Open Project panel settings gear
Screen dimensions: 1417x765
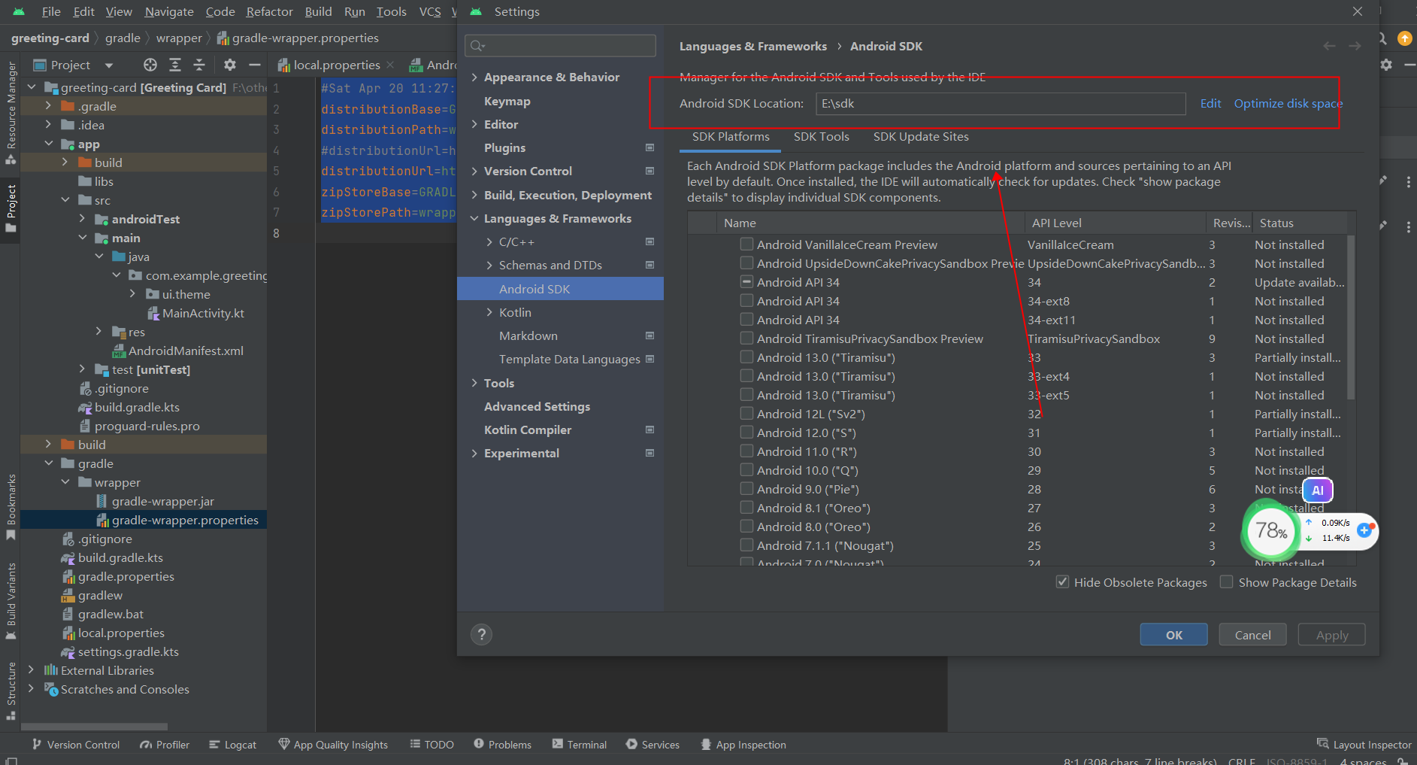[230, 65]
